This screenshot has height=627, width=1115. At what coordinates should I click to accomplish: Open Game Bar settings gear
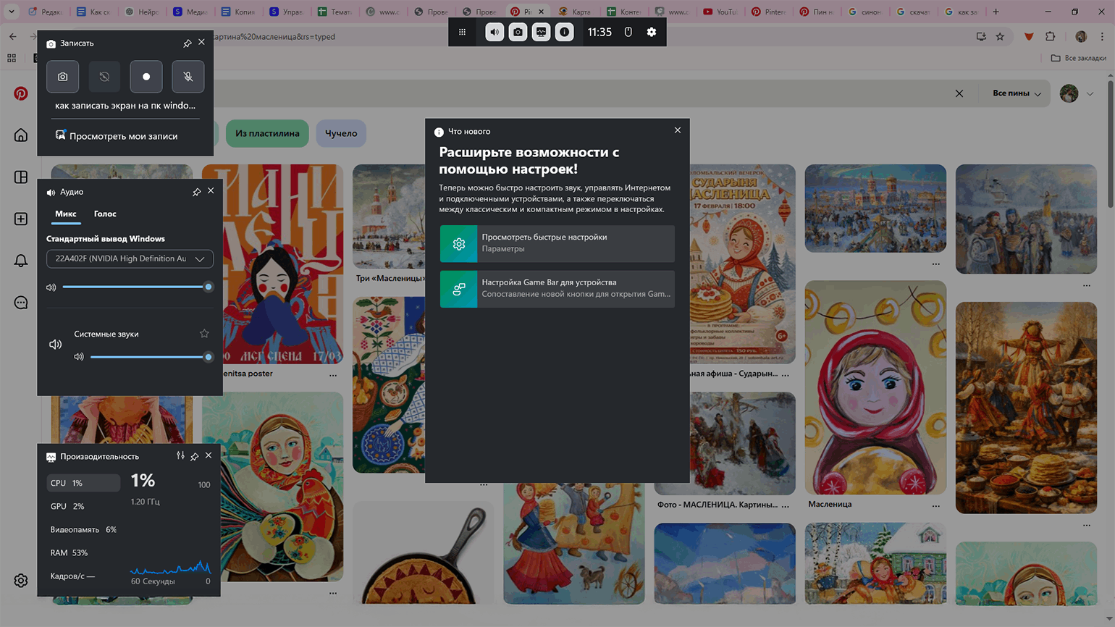[652, 32]
